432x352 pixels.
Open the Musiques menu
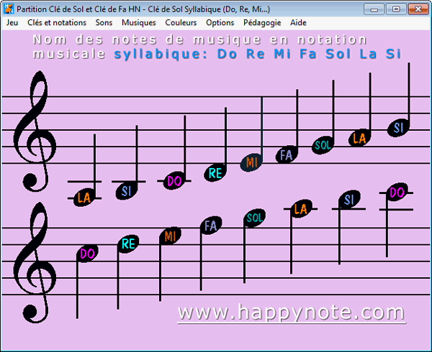[x=138, y=23]
